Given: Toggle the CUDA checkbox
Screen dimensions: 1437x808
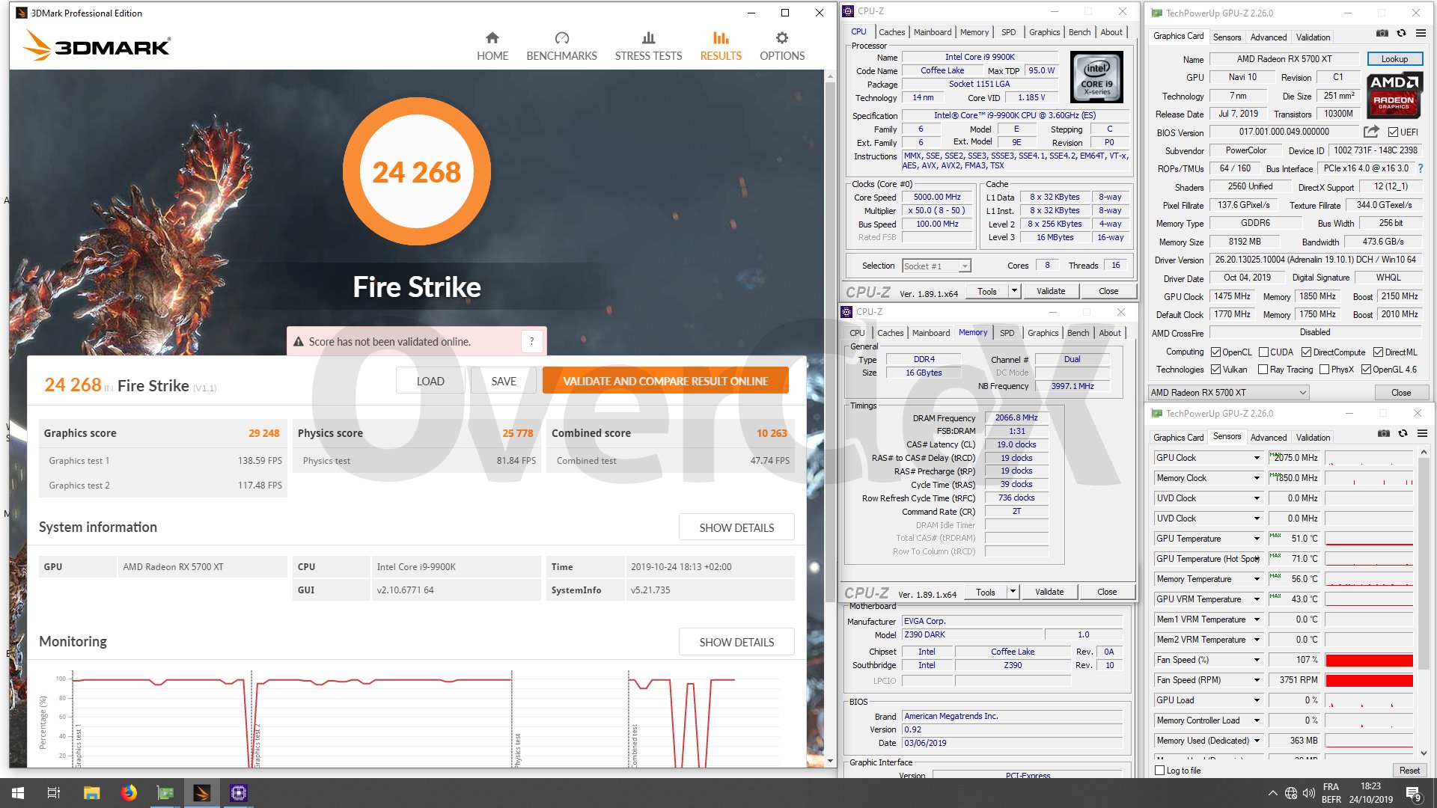Looking at the screenshot, I should pyautogui.click(x=1263, y=352).
